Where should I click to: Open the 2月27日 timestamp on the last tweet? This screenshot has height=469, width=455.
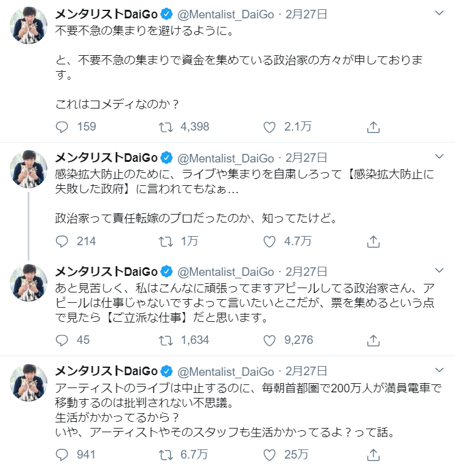tap(307, 371)
